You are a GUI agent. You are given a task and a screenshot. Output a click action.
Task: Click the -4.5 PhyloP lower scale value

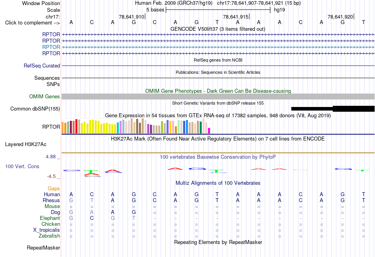pos(51,176)
